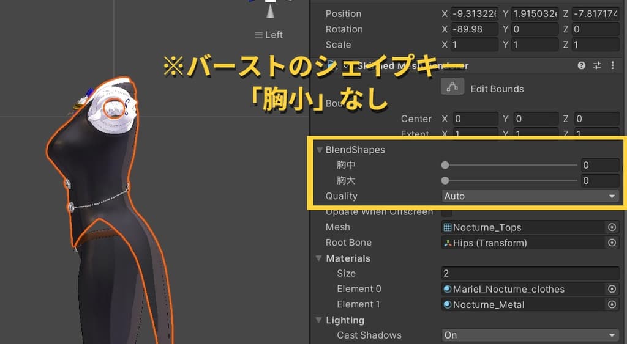Toggle Update When Offscreen checkbox
627x344 pixels.
(446, 212)
